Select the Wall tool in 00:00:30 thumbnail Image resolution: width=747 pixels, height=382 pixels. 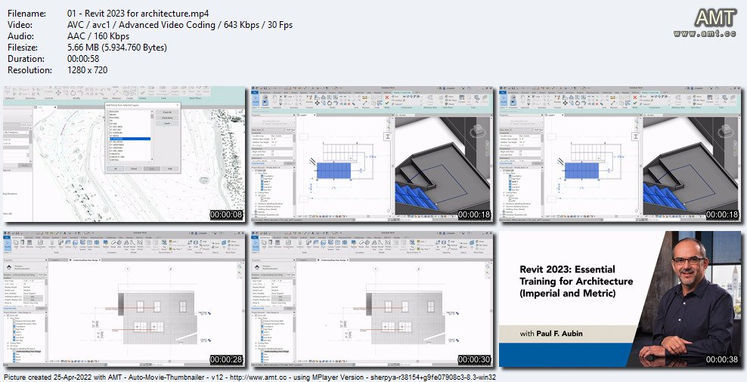pyautogui.click(x=265, y=244)
